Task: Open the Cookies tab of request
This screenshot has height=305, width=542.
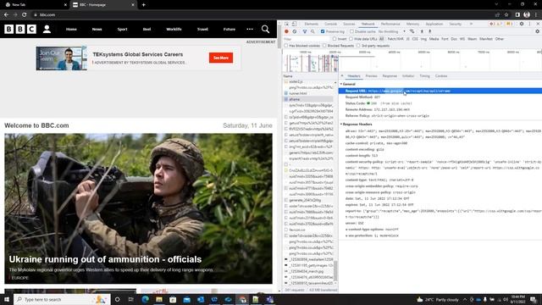Action: point(441,75)
